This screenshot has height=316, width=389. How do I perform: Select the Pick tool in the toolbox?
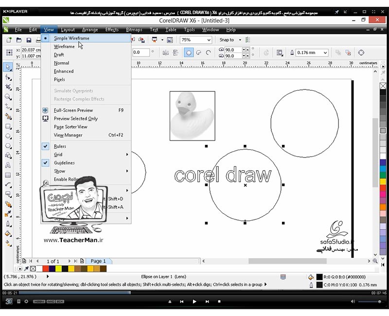pyautogui.click(x=8, y=67)
